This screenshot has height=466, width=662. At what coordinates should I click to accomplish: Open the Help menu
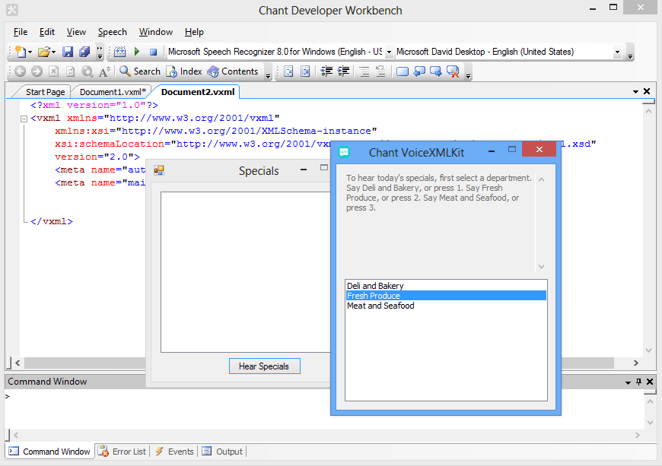194,32
